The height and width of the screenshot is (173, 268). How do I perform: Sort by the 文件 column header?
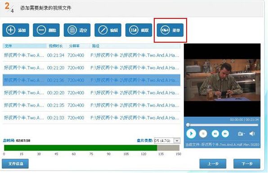[24, 46]
